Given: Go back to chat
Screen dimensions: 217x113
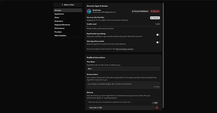Looking at the screenshot, I should point(68,5).
